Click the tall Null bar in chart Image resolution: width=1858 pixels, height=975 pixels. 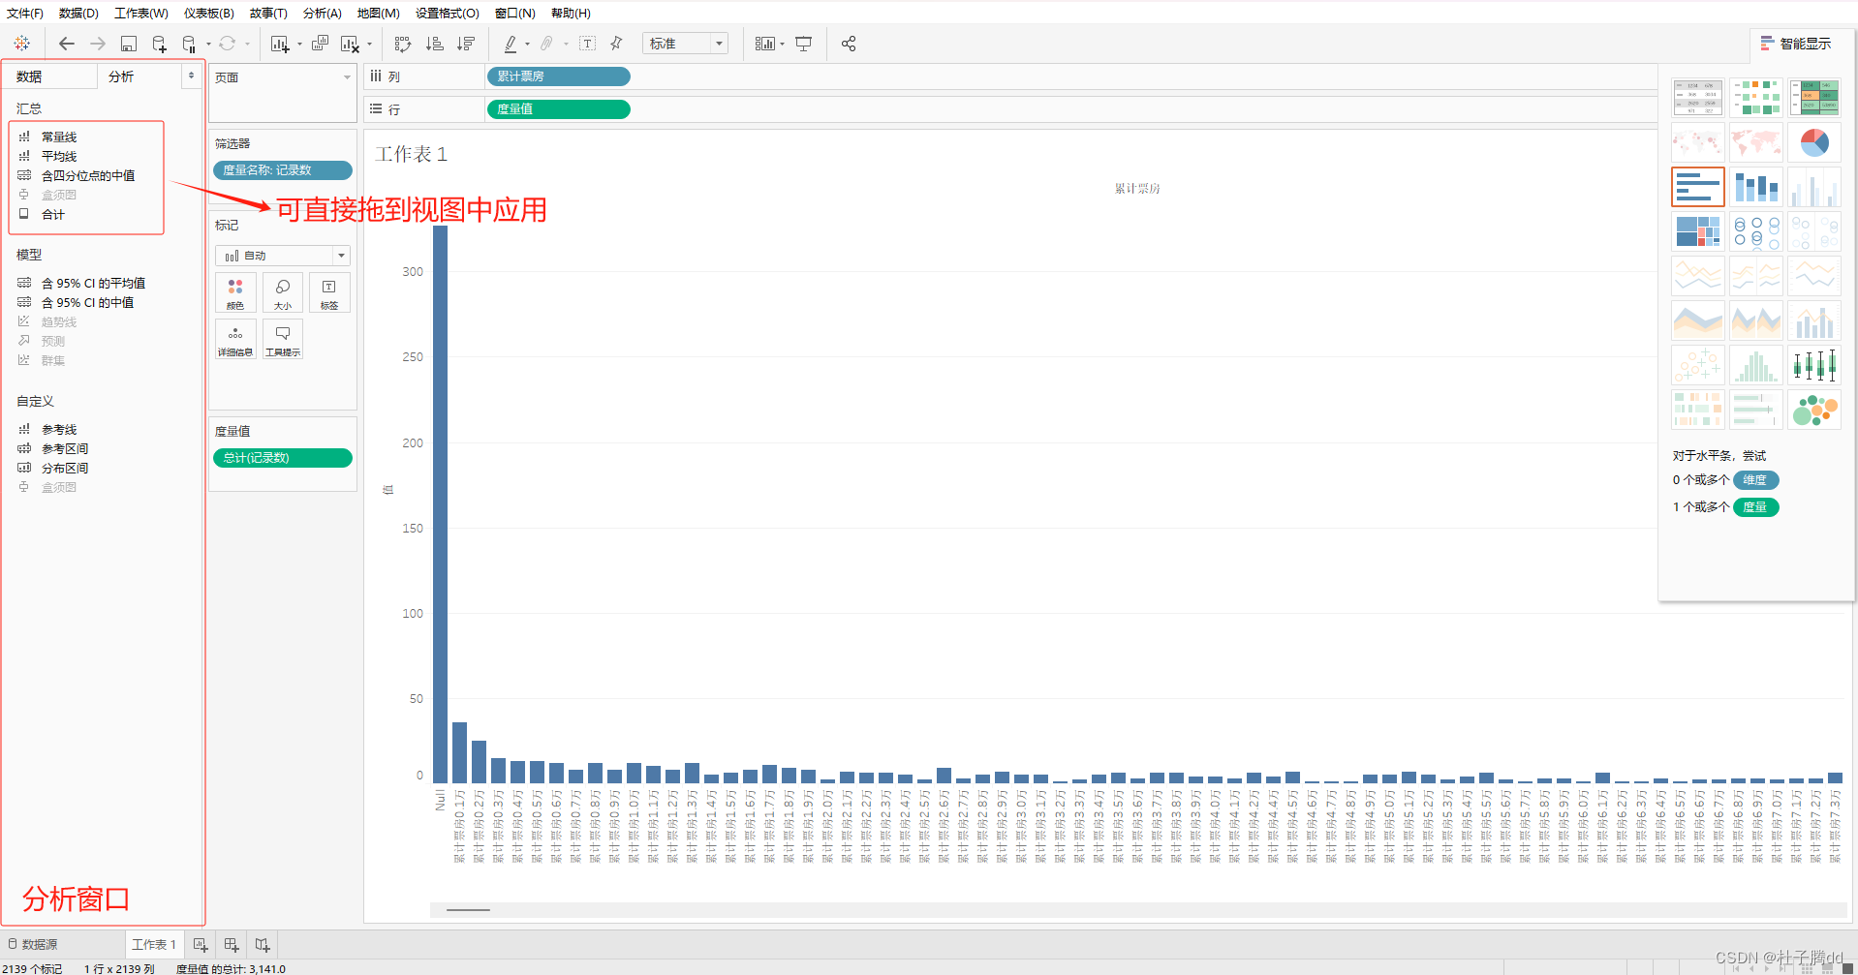tap(440, 503)
